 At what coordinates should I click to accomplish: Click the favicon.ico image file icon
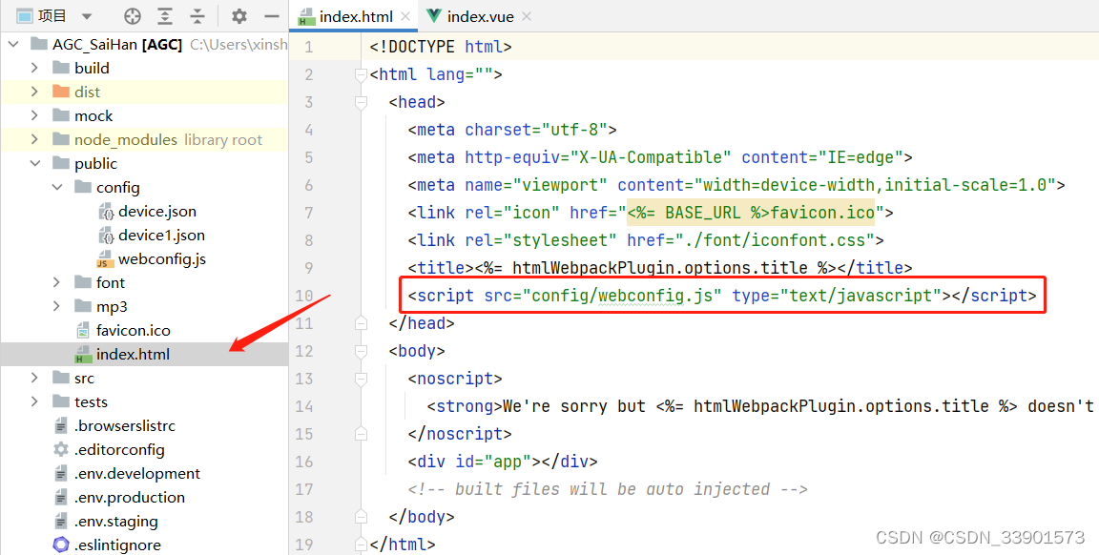83,330
